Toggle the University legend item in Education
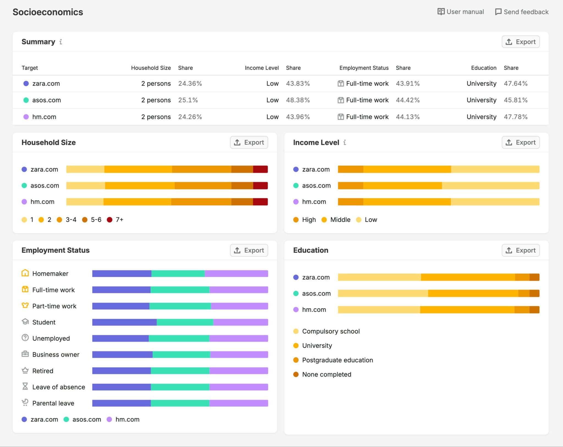 click(313, 346)
